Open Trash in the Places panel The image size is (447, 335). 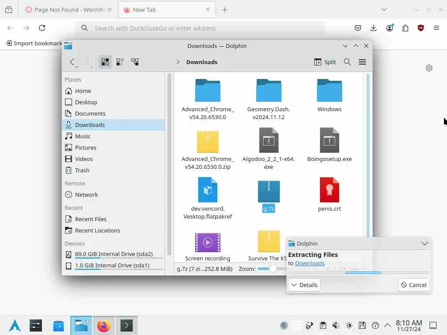[x=113, y=171]
